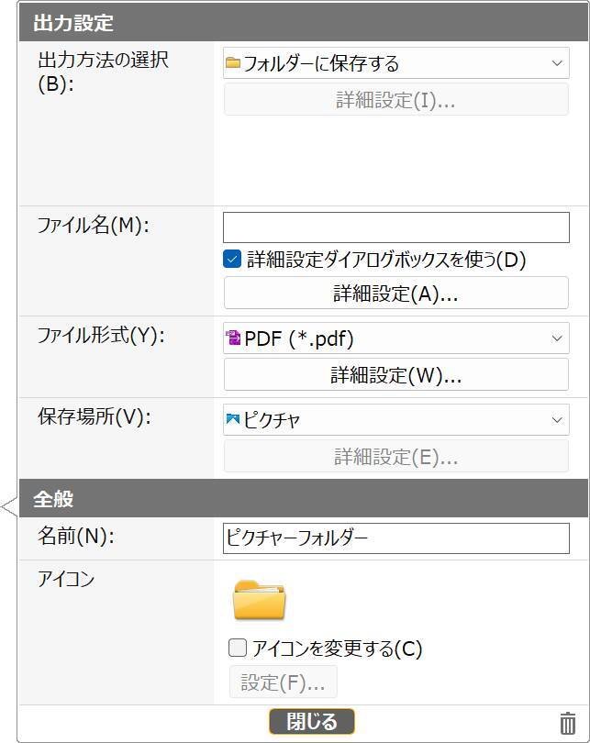Click the 名前 field ピクチャーフォルダー
This screenshot has height=743, width=590.
(x=395, y=538)
